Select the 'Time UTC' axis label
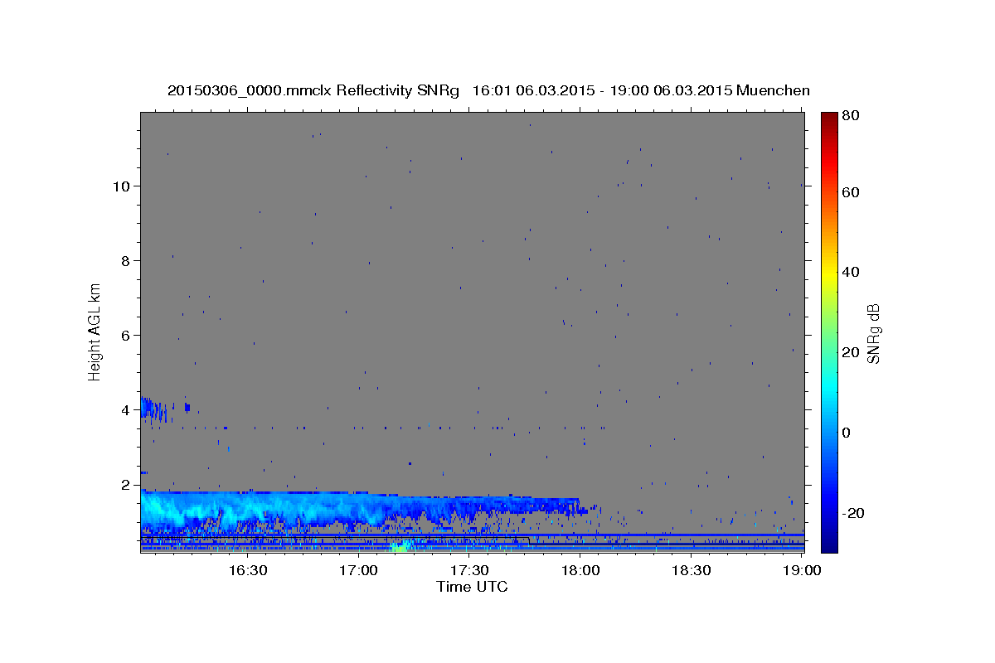The image size is (995, 663). tap(472, 587)
